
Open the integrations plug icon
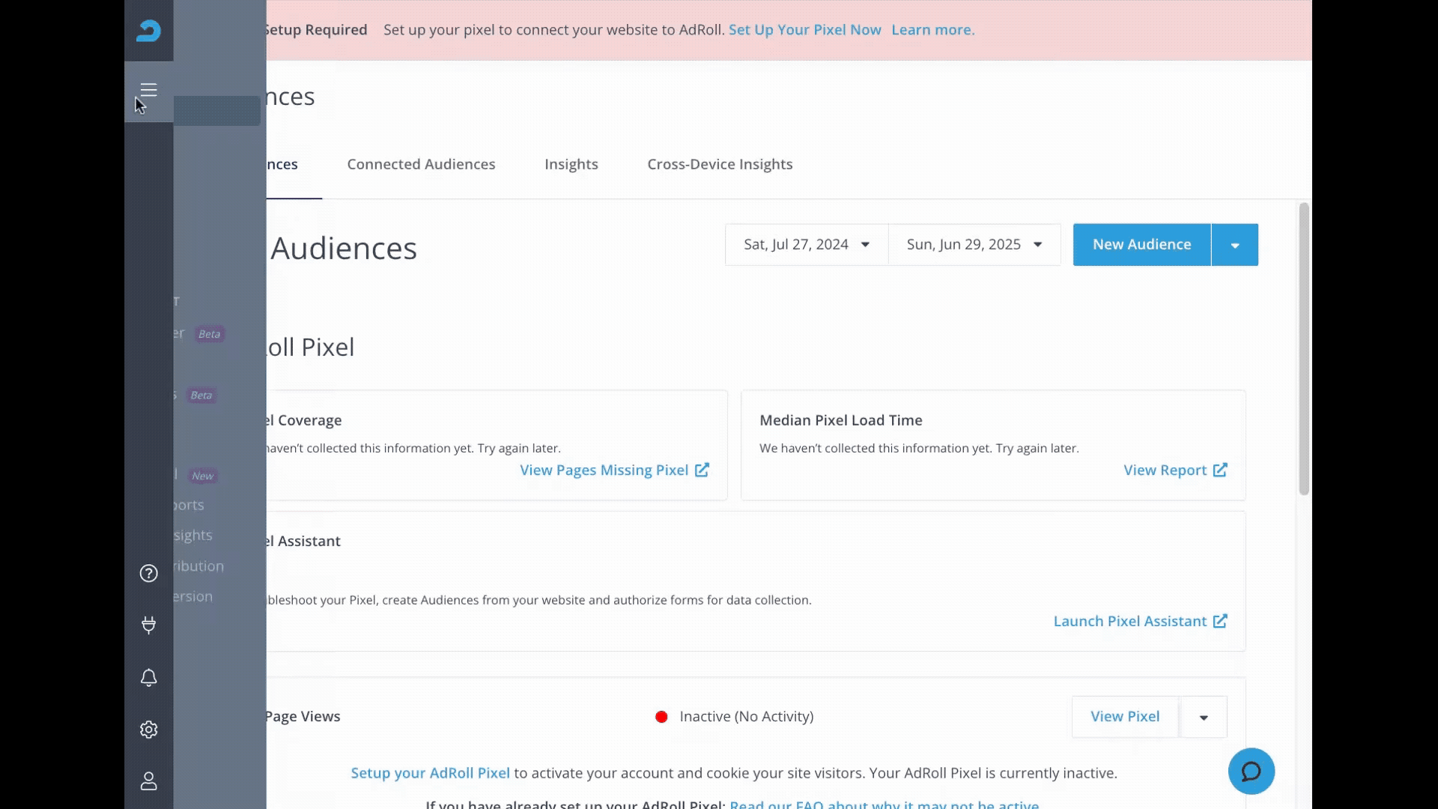(x=148, y=625)
